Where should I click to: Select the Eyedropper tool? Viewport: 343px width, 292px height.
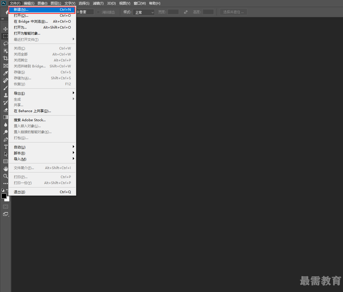coord(5,73)
